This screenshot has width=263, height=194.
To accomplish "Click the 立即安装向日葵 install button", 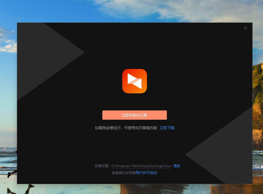I will (x=135, y=115).
